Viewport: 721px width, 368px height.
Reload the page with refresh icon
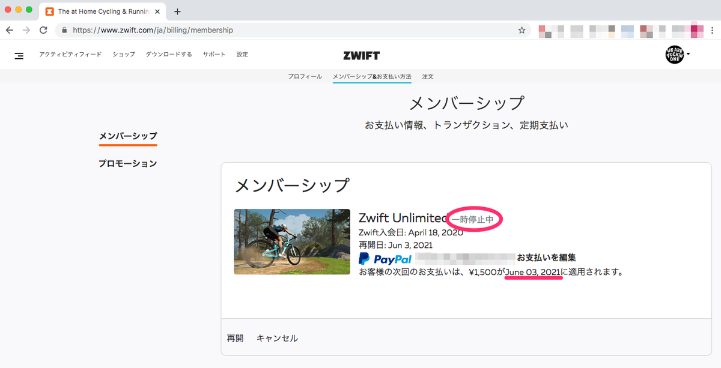click(43, 30)
